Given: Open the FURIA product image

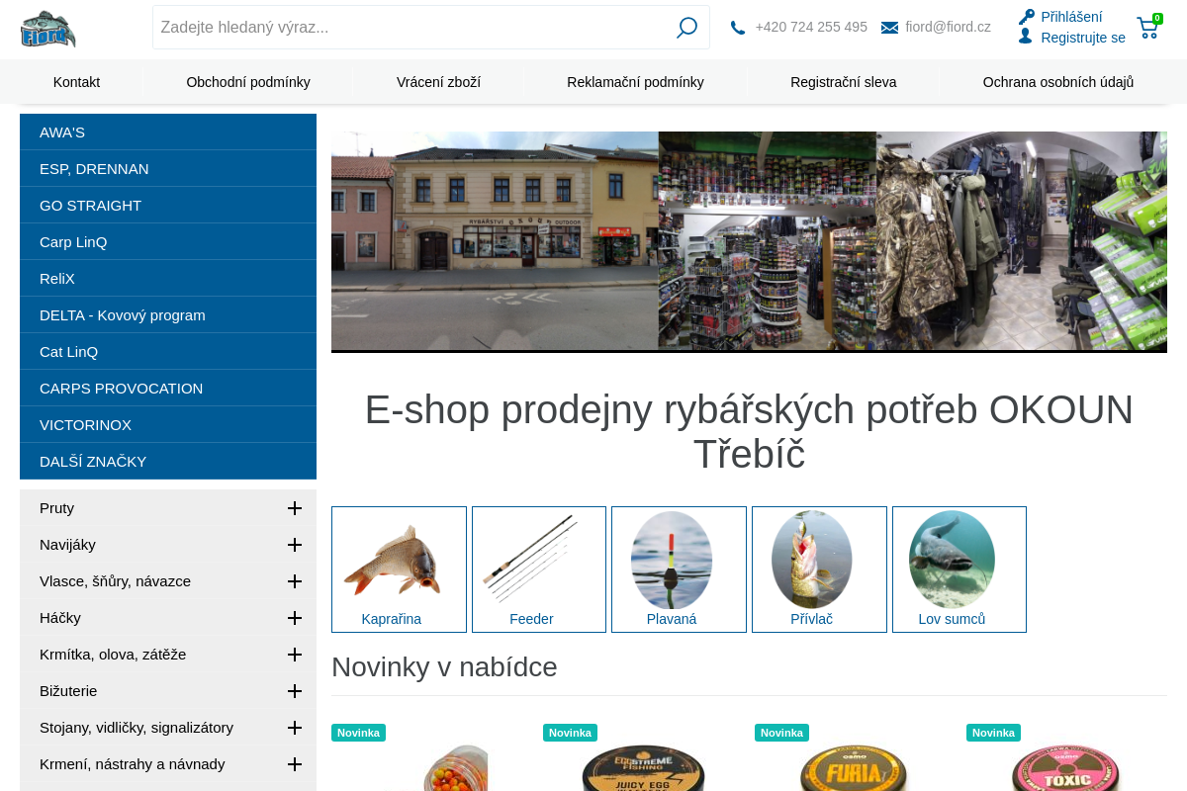Looking at the screenshot, I should point(854,767).
